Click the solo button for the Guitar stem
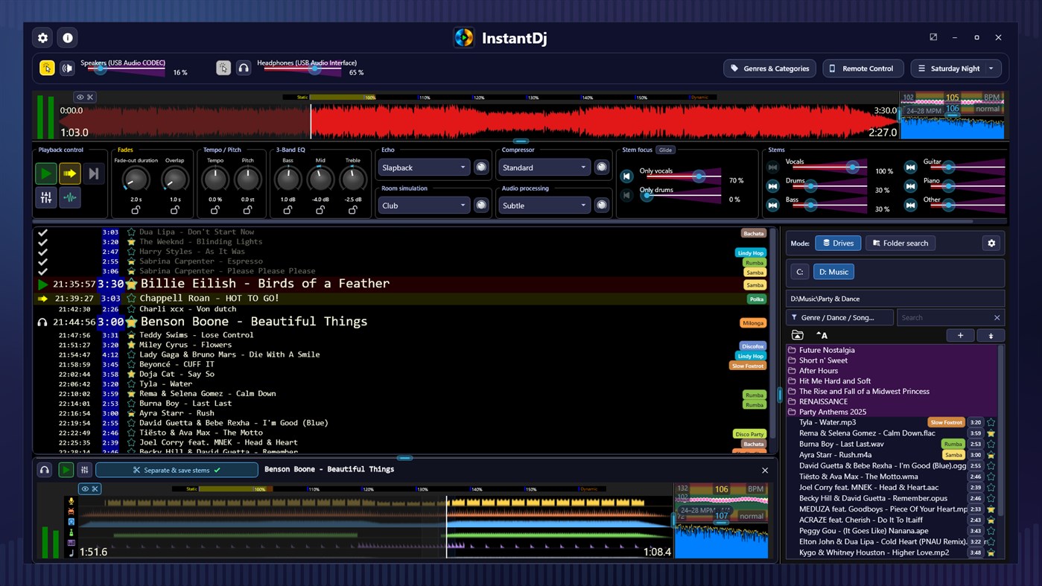The height and width of the screenshot is (586, 1042). click(910, 168)
